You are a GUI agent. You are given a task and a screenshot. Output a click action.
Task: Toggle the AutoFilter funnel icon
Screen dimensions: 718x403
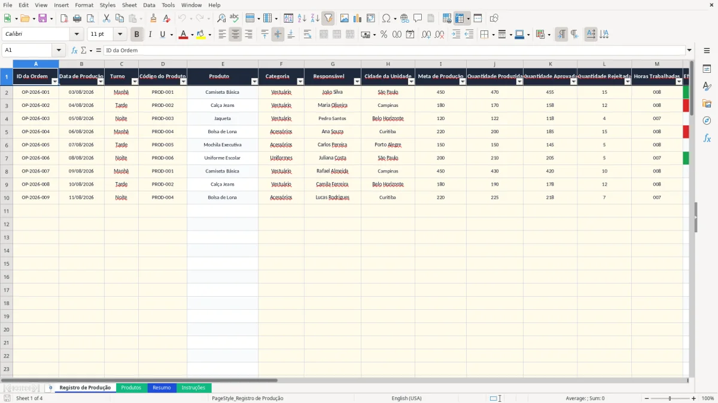click(x=328, y=19)
